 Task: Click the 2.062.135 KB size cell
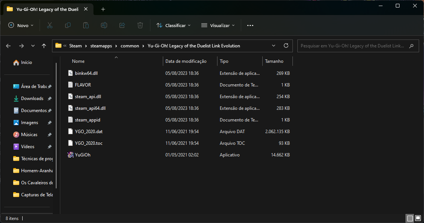click(x=277, y=132)
